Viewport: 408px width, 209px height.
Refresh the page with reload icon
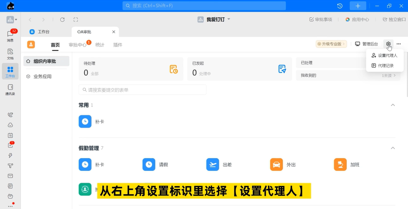tap(62, 20)
